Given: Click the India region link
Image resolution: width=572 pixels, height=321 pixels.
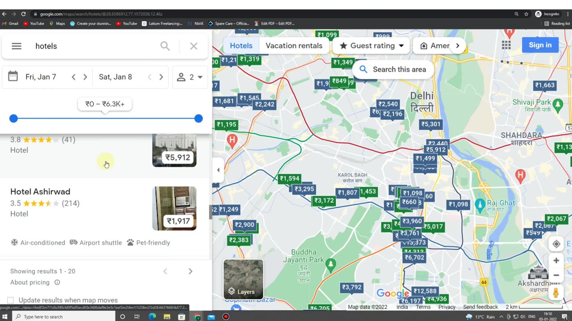Looking at the screenshot, I should pyautogui.click(x=402, y=307).
